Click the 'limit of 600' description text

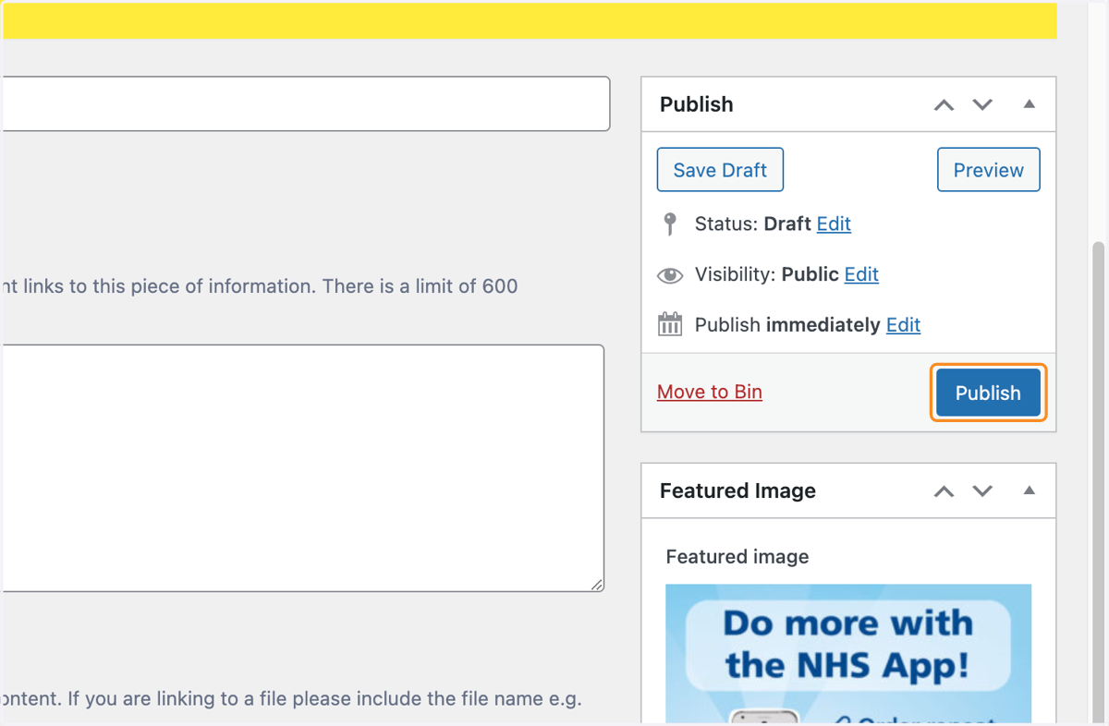pyautogui.click(x=259, y=286)
